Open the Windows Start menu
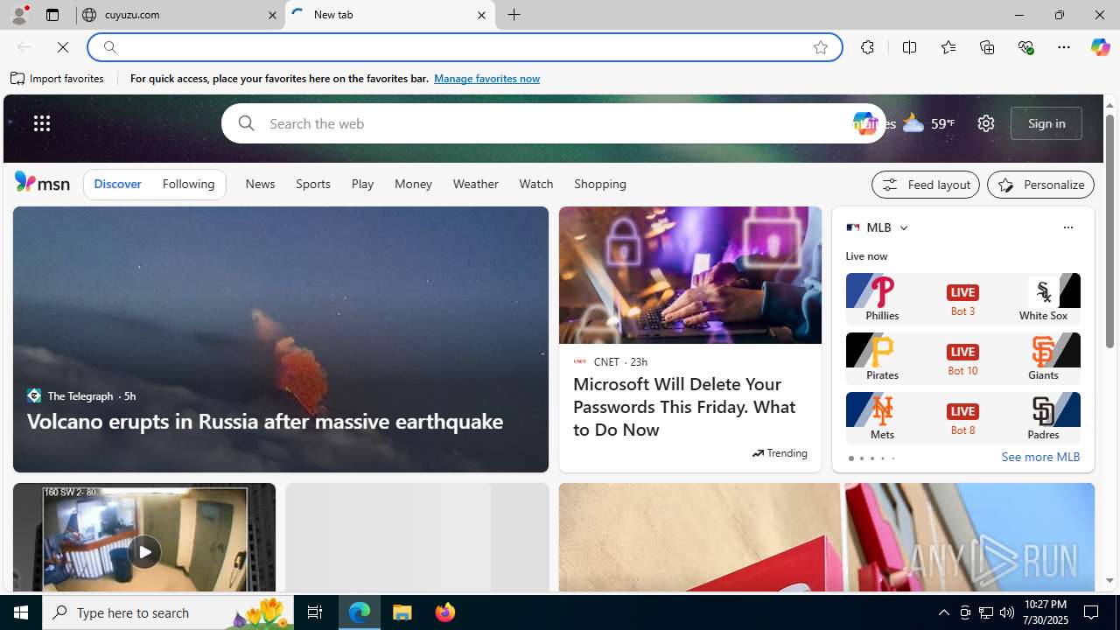 [x=21, y=612]
